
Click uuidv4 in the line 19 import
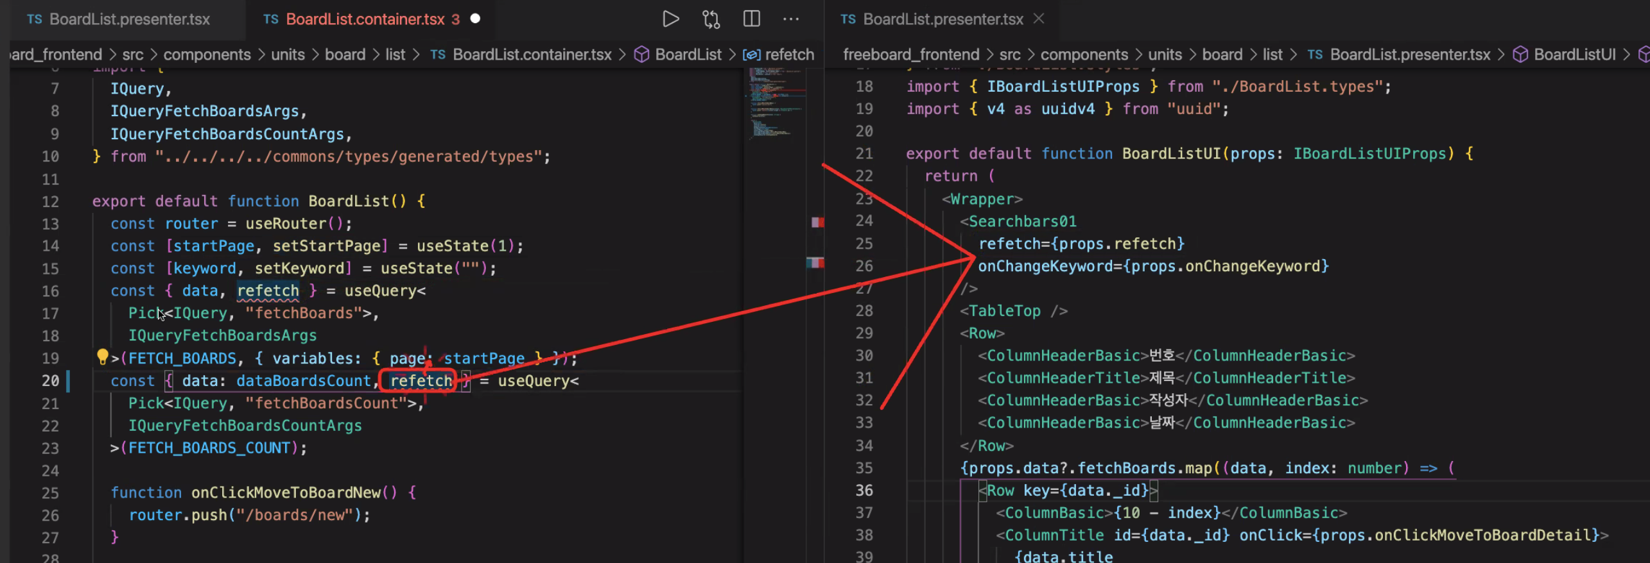click(1068, 109)
